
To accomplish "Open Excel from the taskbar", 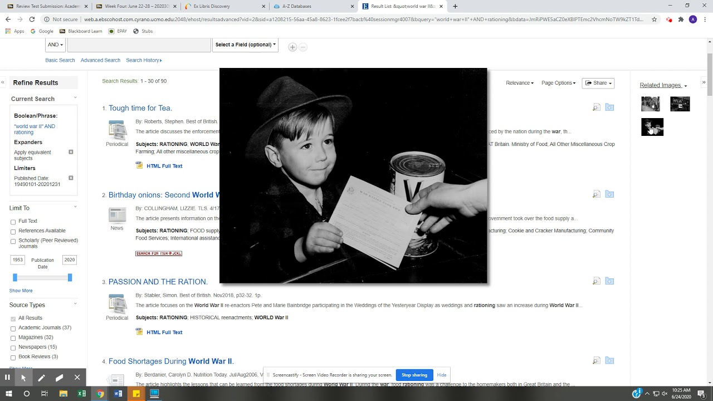I will click(x=82, y=394).
